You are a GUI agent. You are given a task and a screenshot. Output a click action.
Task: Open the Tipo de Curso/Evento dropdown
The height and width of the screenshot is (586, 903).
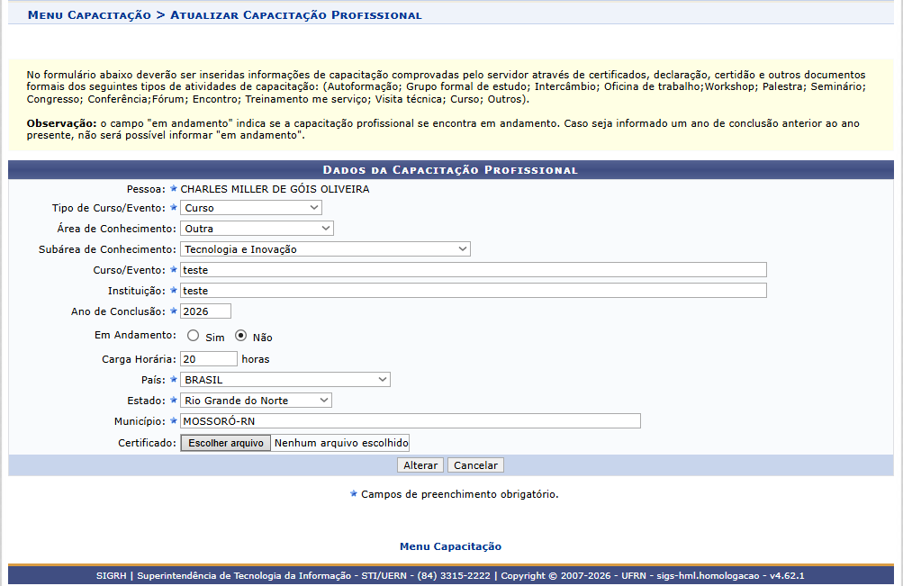pos(251,208)
